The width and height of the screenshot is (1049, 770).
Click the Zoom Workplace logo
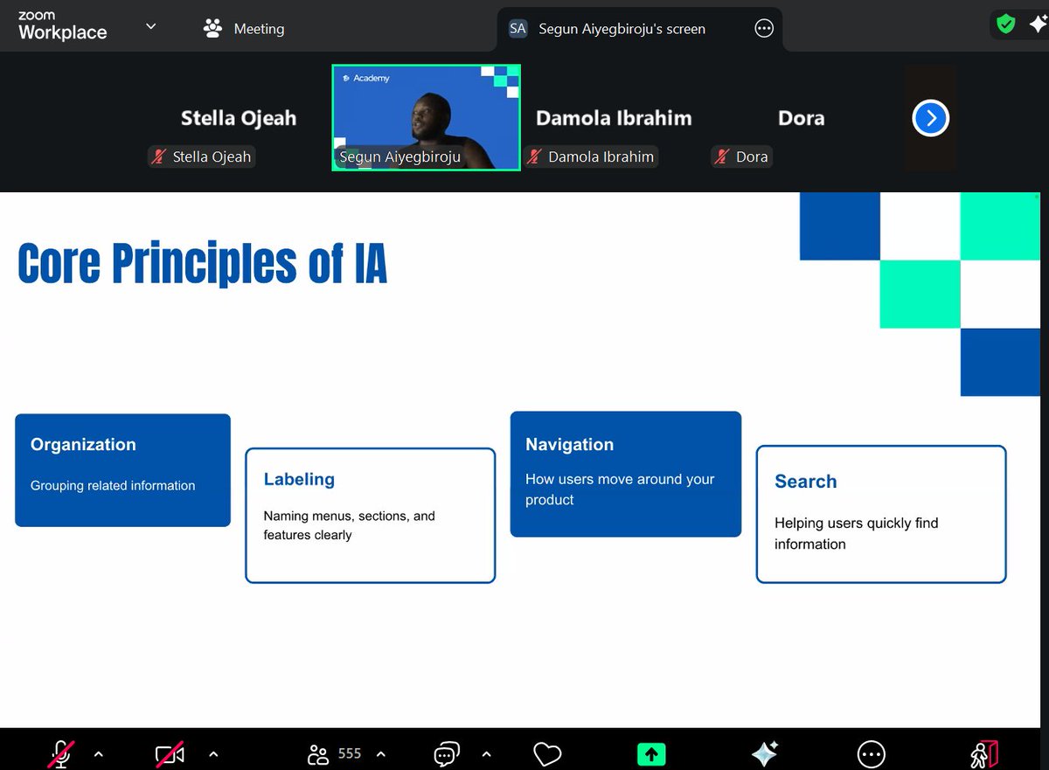tap(63, 26)
